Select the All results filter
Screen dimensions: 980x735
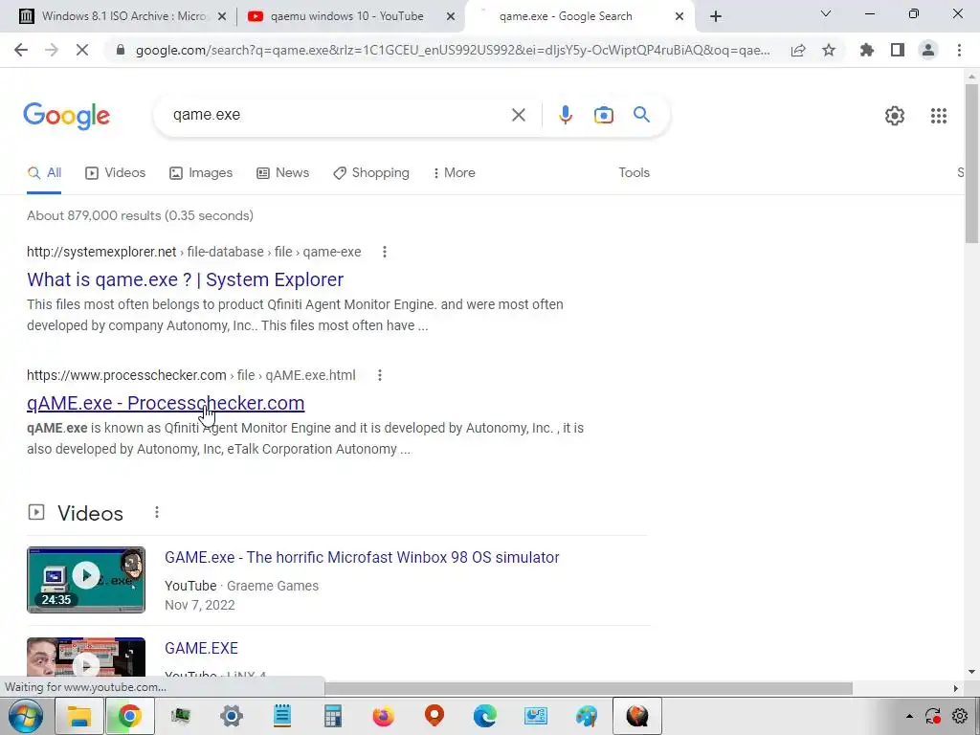coord(44,173)
